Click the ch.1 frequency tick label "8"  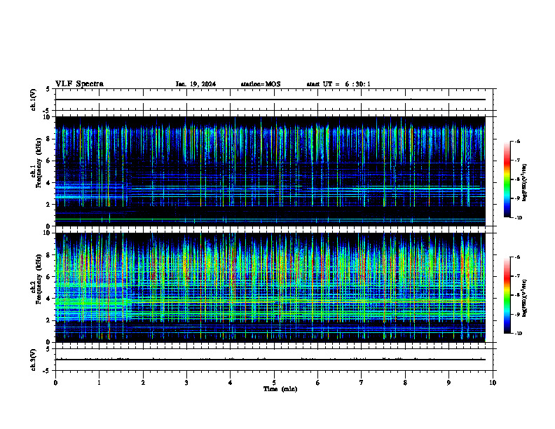[48, 139]
